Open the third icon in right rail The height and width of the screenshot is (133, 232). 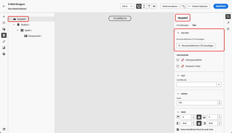(228, 29)
